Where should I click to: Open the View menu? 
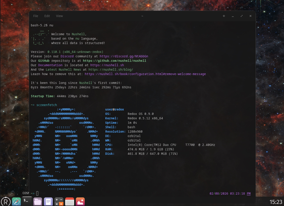pos(60,16)
